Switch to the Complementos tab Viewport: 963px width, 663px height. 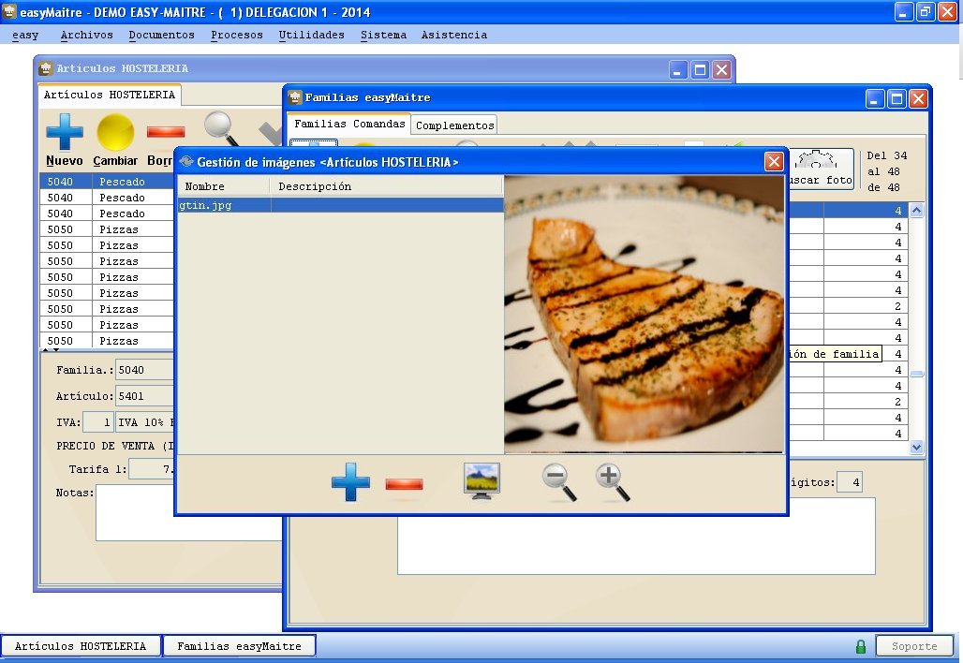pos(454,125)
